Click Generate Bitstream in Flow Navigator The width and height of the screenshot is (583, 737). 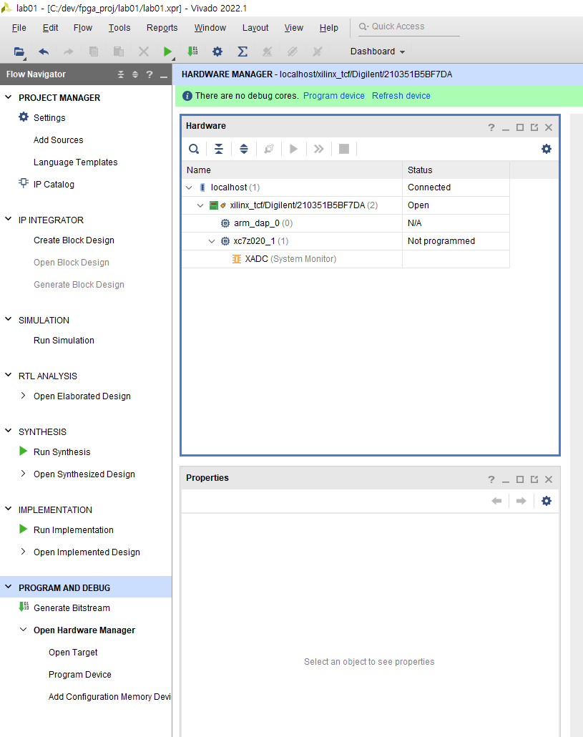point(72,607)
